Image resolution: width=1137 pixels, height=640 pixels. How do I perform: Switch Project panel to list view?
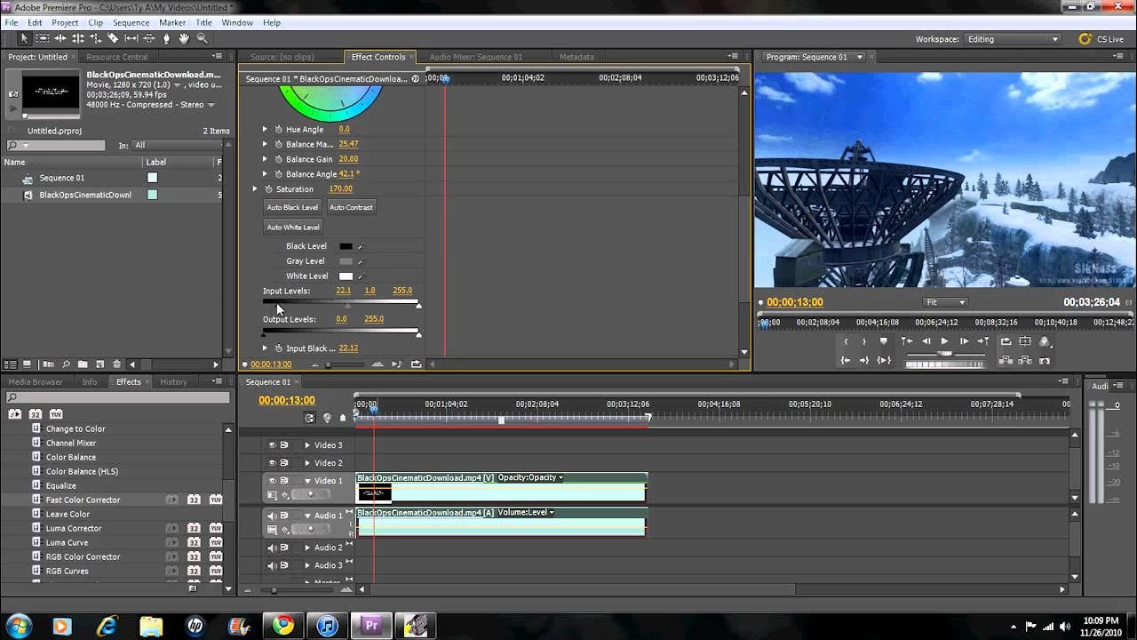click(11, 364)
